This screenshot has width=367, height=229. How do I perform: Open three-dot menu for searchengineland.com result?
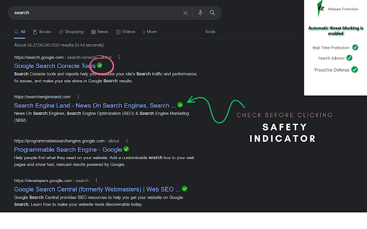(x=78, y=97)
